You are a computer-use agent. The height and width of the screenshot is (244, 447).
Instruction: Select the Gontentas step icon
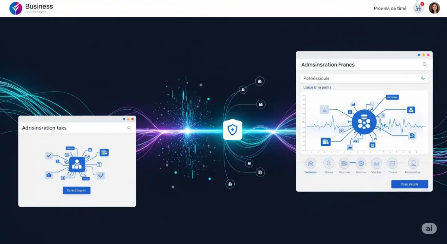point(310,163)
